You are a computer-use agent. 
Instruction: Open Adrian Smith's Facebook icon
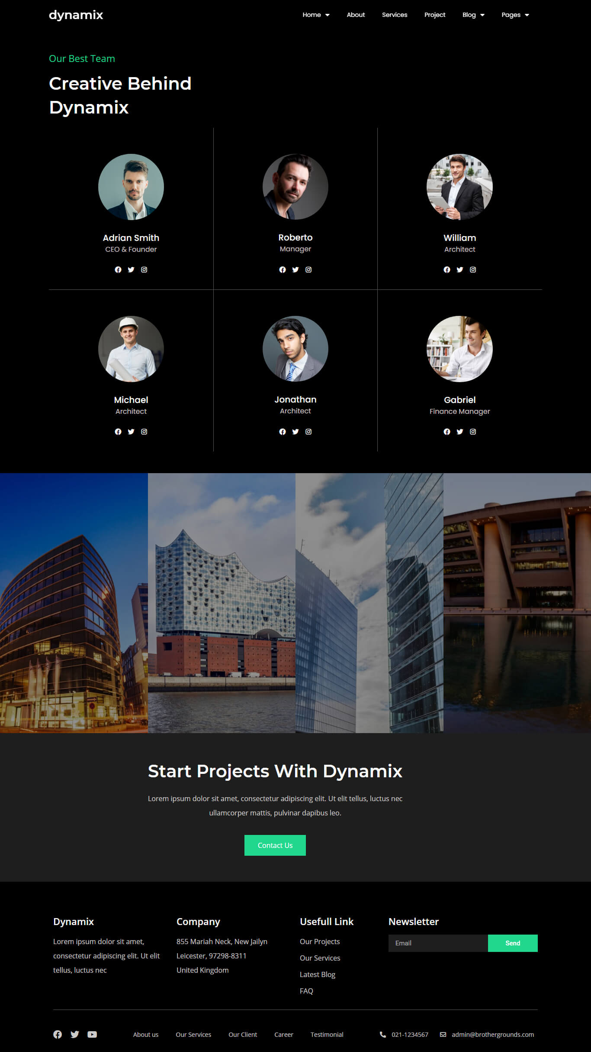coord(118,269)
